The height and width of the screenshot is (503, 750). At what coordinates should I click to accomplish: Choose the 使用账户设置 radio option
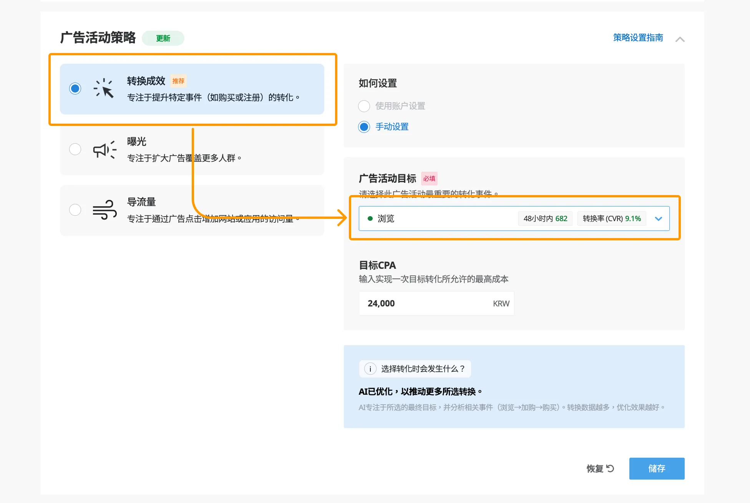(x=364, y=106)
